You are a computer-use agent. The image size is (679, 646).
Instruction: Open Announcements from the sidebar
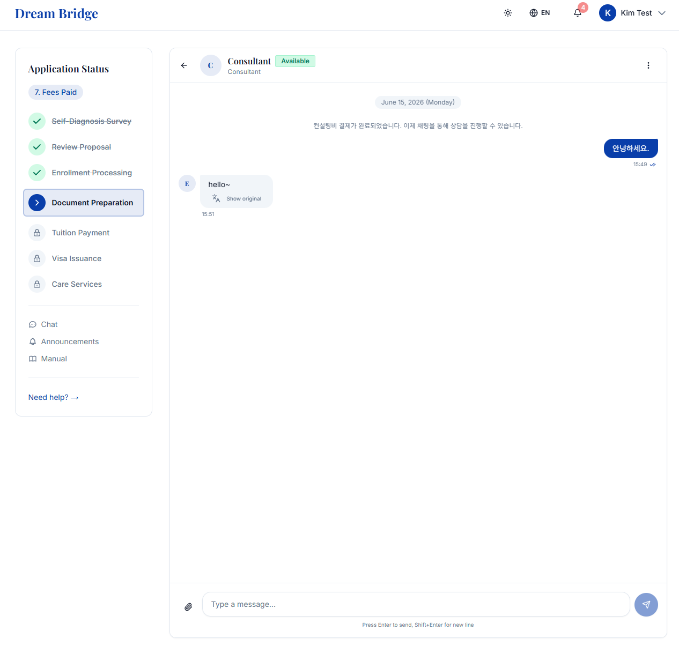[64, 341]
